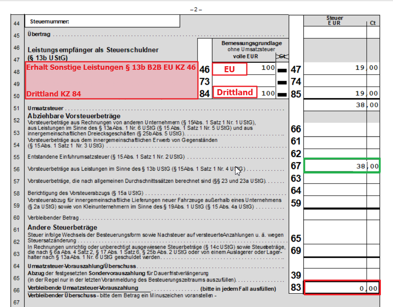Click the Kennzahl 59 Vorsteuerabzug field
Viewport: 393px width, 307px height.
[x=341, y=202]
